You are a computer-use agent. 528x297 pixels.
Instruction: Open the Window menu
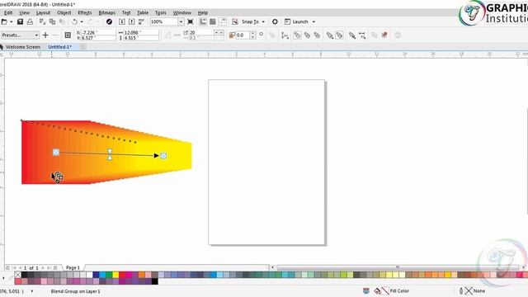point(181,12)
